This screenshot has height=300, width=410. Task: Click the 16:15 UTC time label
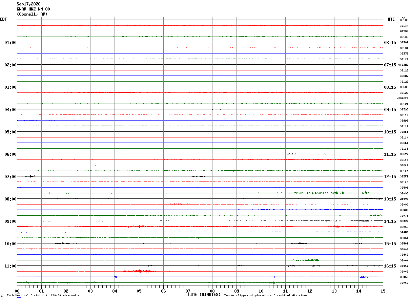point(390,266)
